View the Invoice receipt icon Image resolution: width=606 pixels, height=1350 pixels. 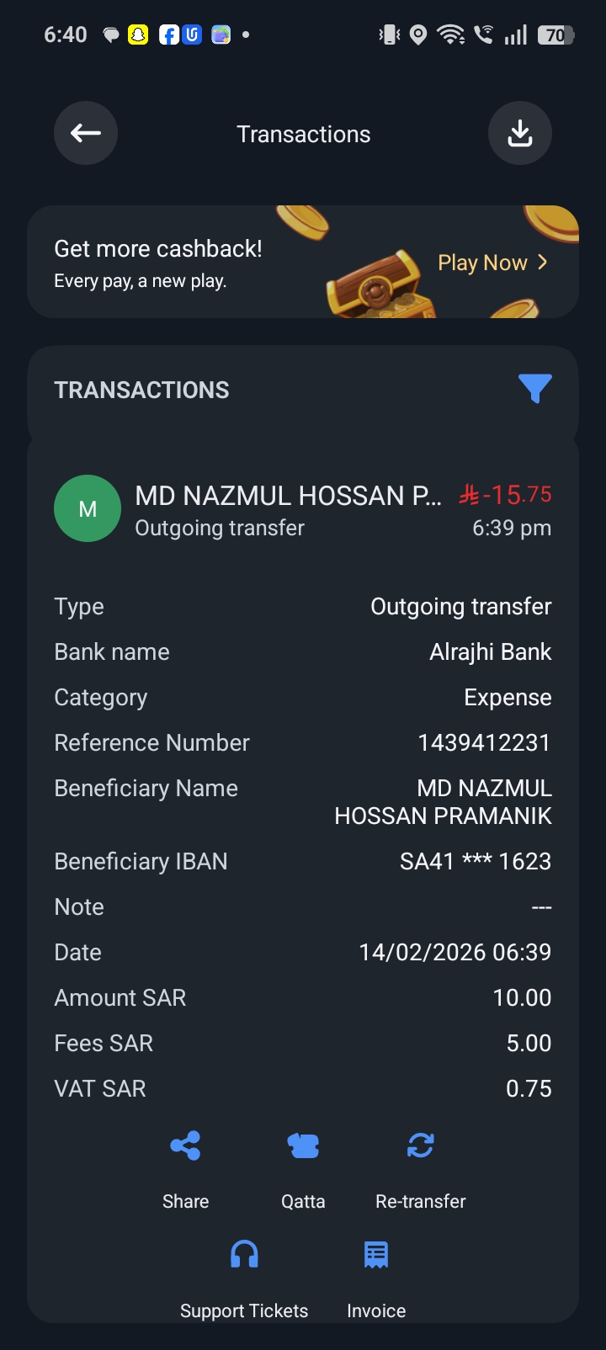tap(376, 1255)
